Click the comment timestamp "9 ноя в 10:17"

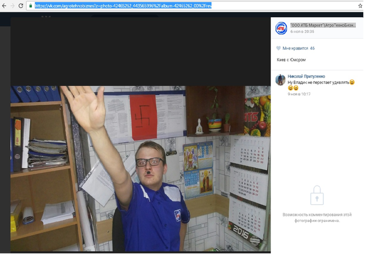click(299, 94)
